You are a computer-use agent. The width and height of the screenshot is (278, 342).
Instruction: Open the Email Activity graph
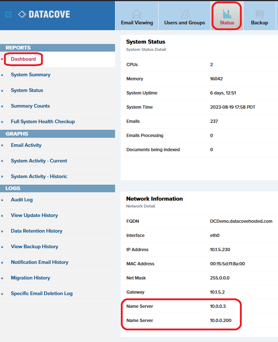26,145
